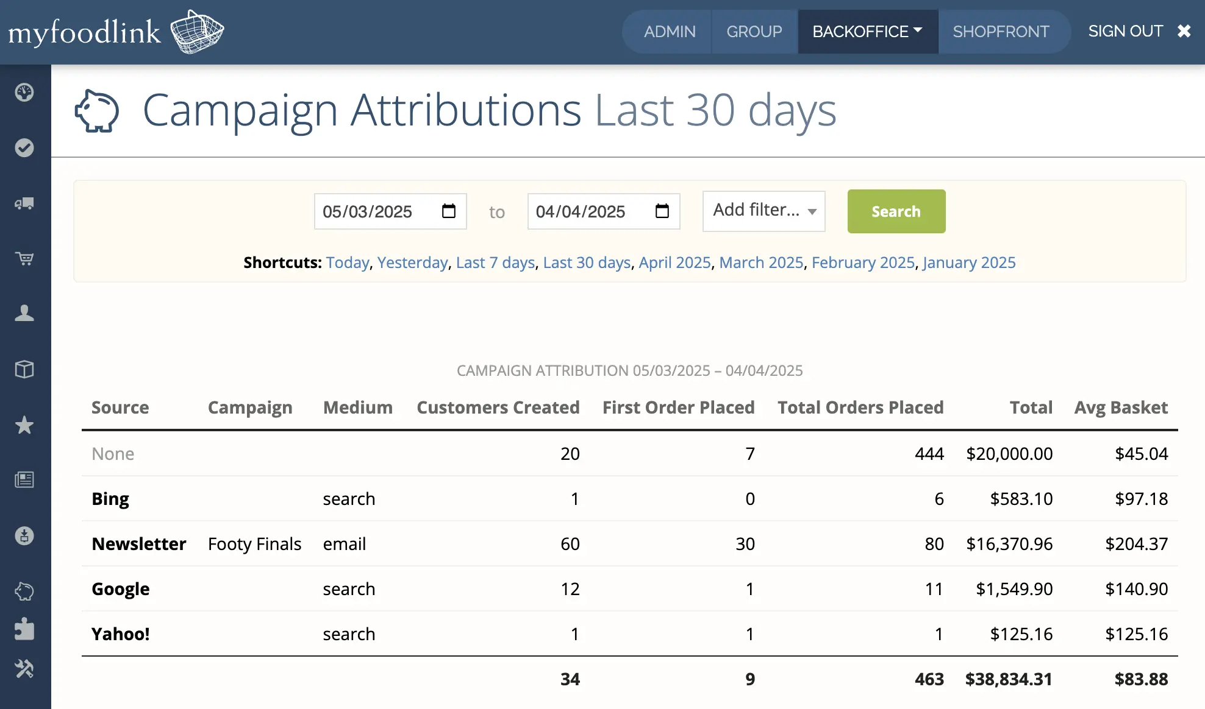Open the dashboard gauge icon in sidebar
1205x709 pixels.
(24, 93)
